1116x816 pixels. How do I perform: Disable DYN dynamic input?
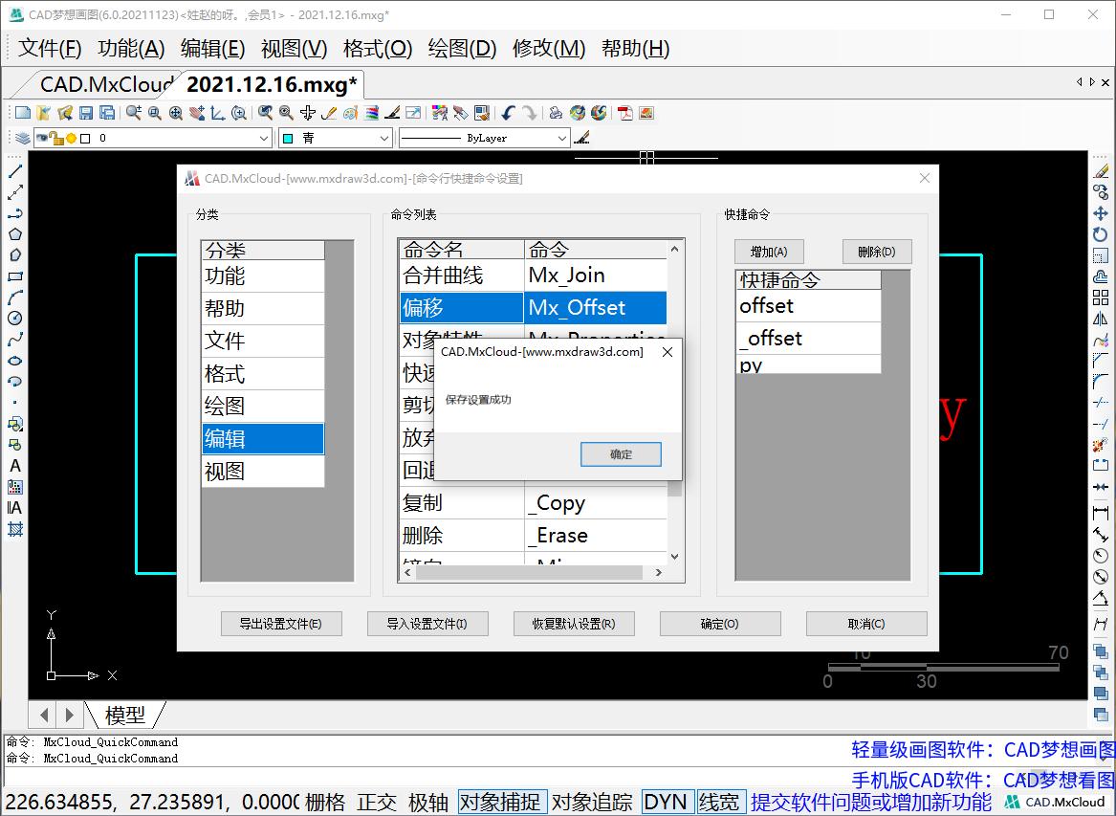pos(666,803)
